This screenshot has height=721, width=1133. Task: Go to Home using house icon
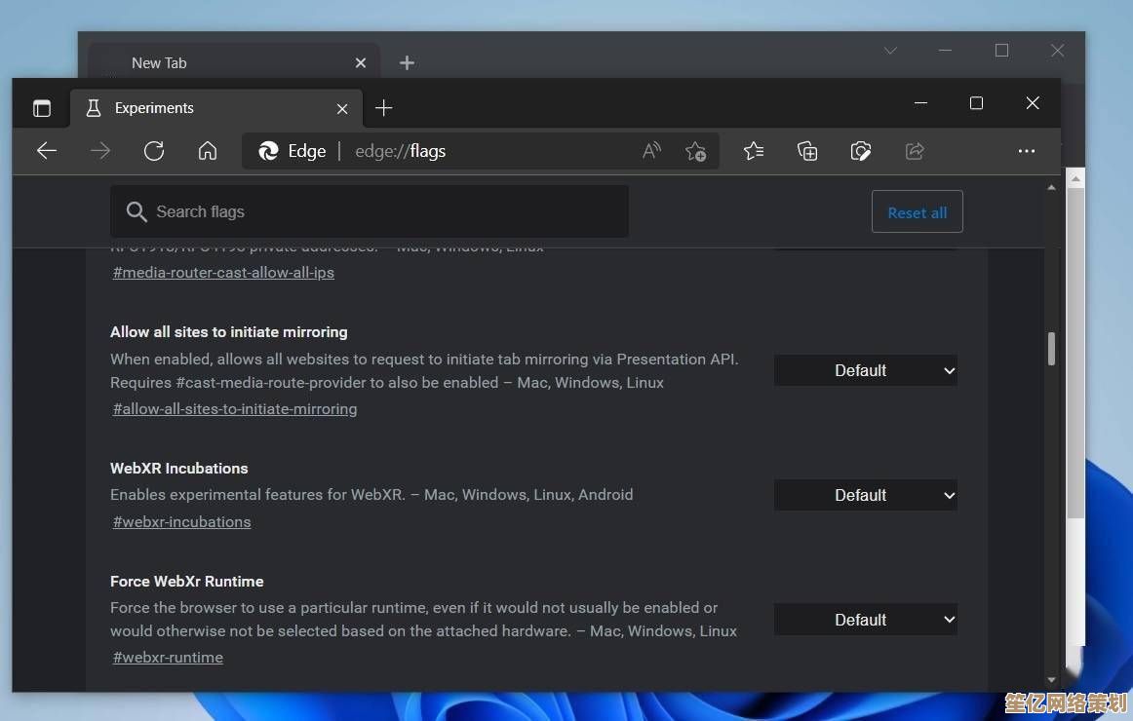pos(207,151)
